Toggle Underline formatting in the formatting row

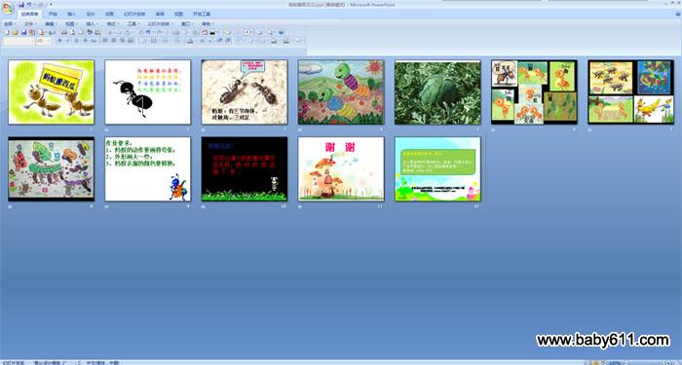click(x=77, y=41)
